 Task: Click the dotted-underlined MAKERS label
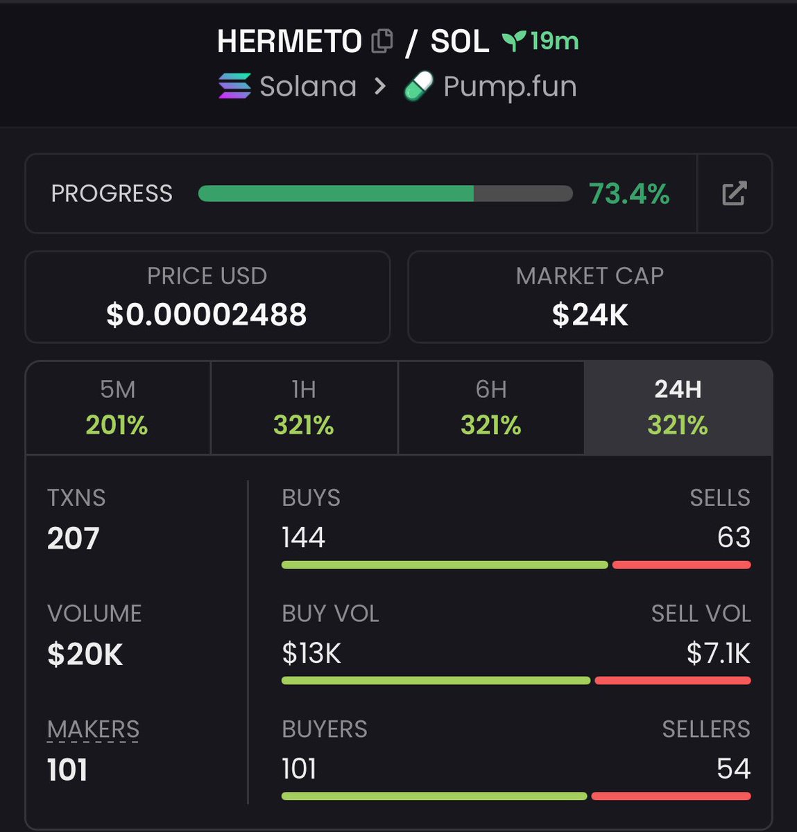pyautogui.click(x=93, y=729)
